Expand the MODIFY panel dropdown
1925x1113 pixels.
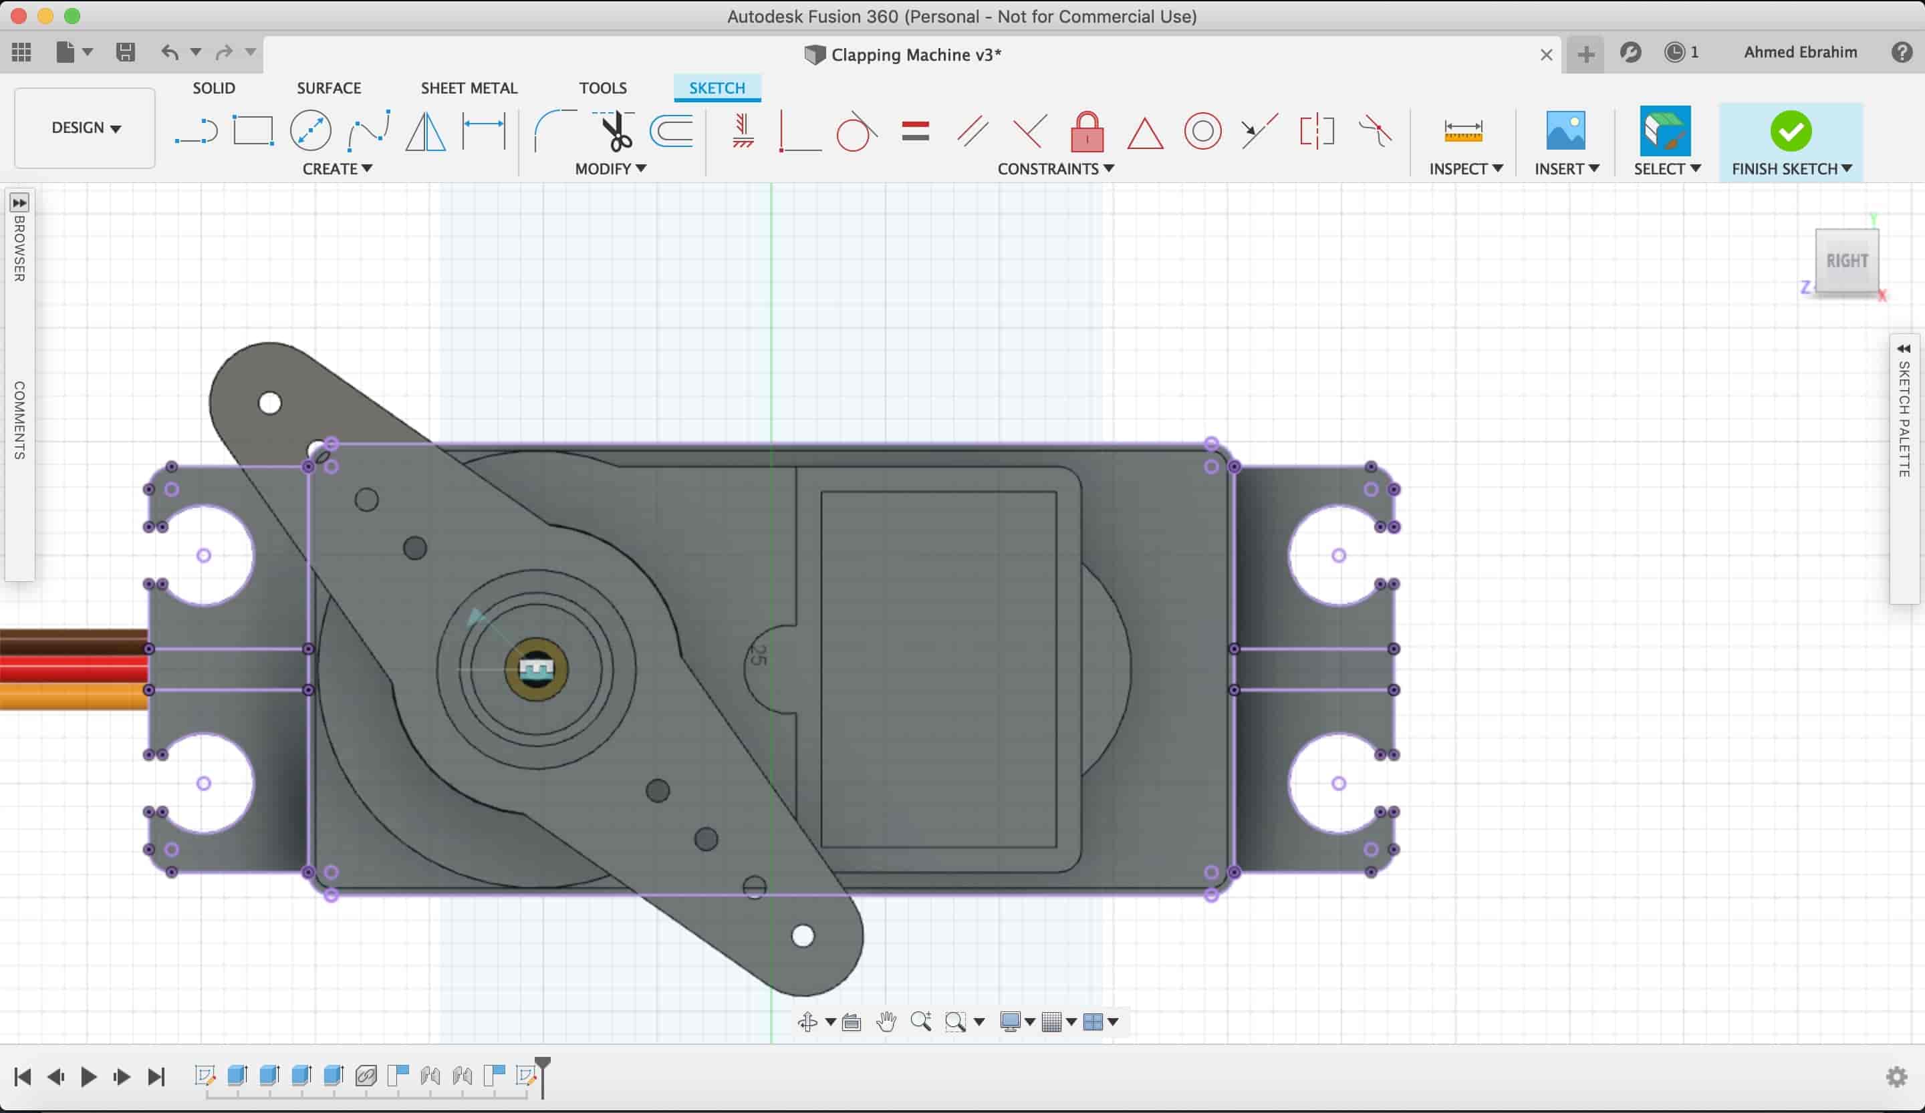pyautogui.click(x=608, y=167)
